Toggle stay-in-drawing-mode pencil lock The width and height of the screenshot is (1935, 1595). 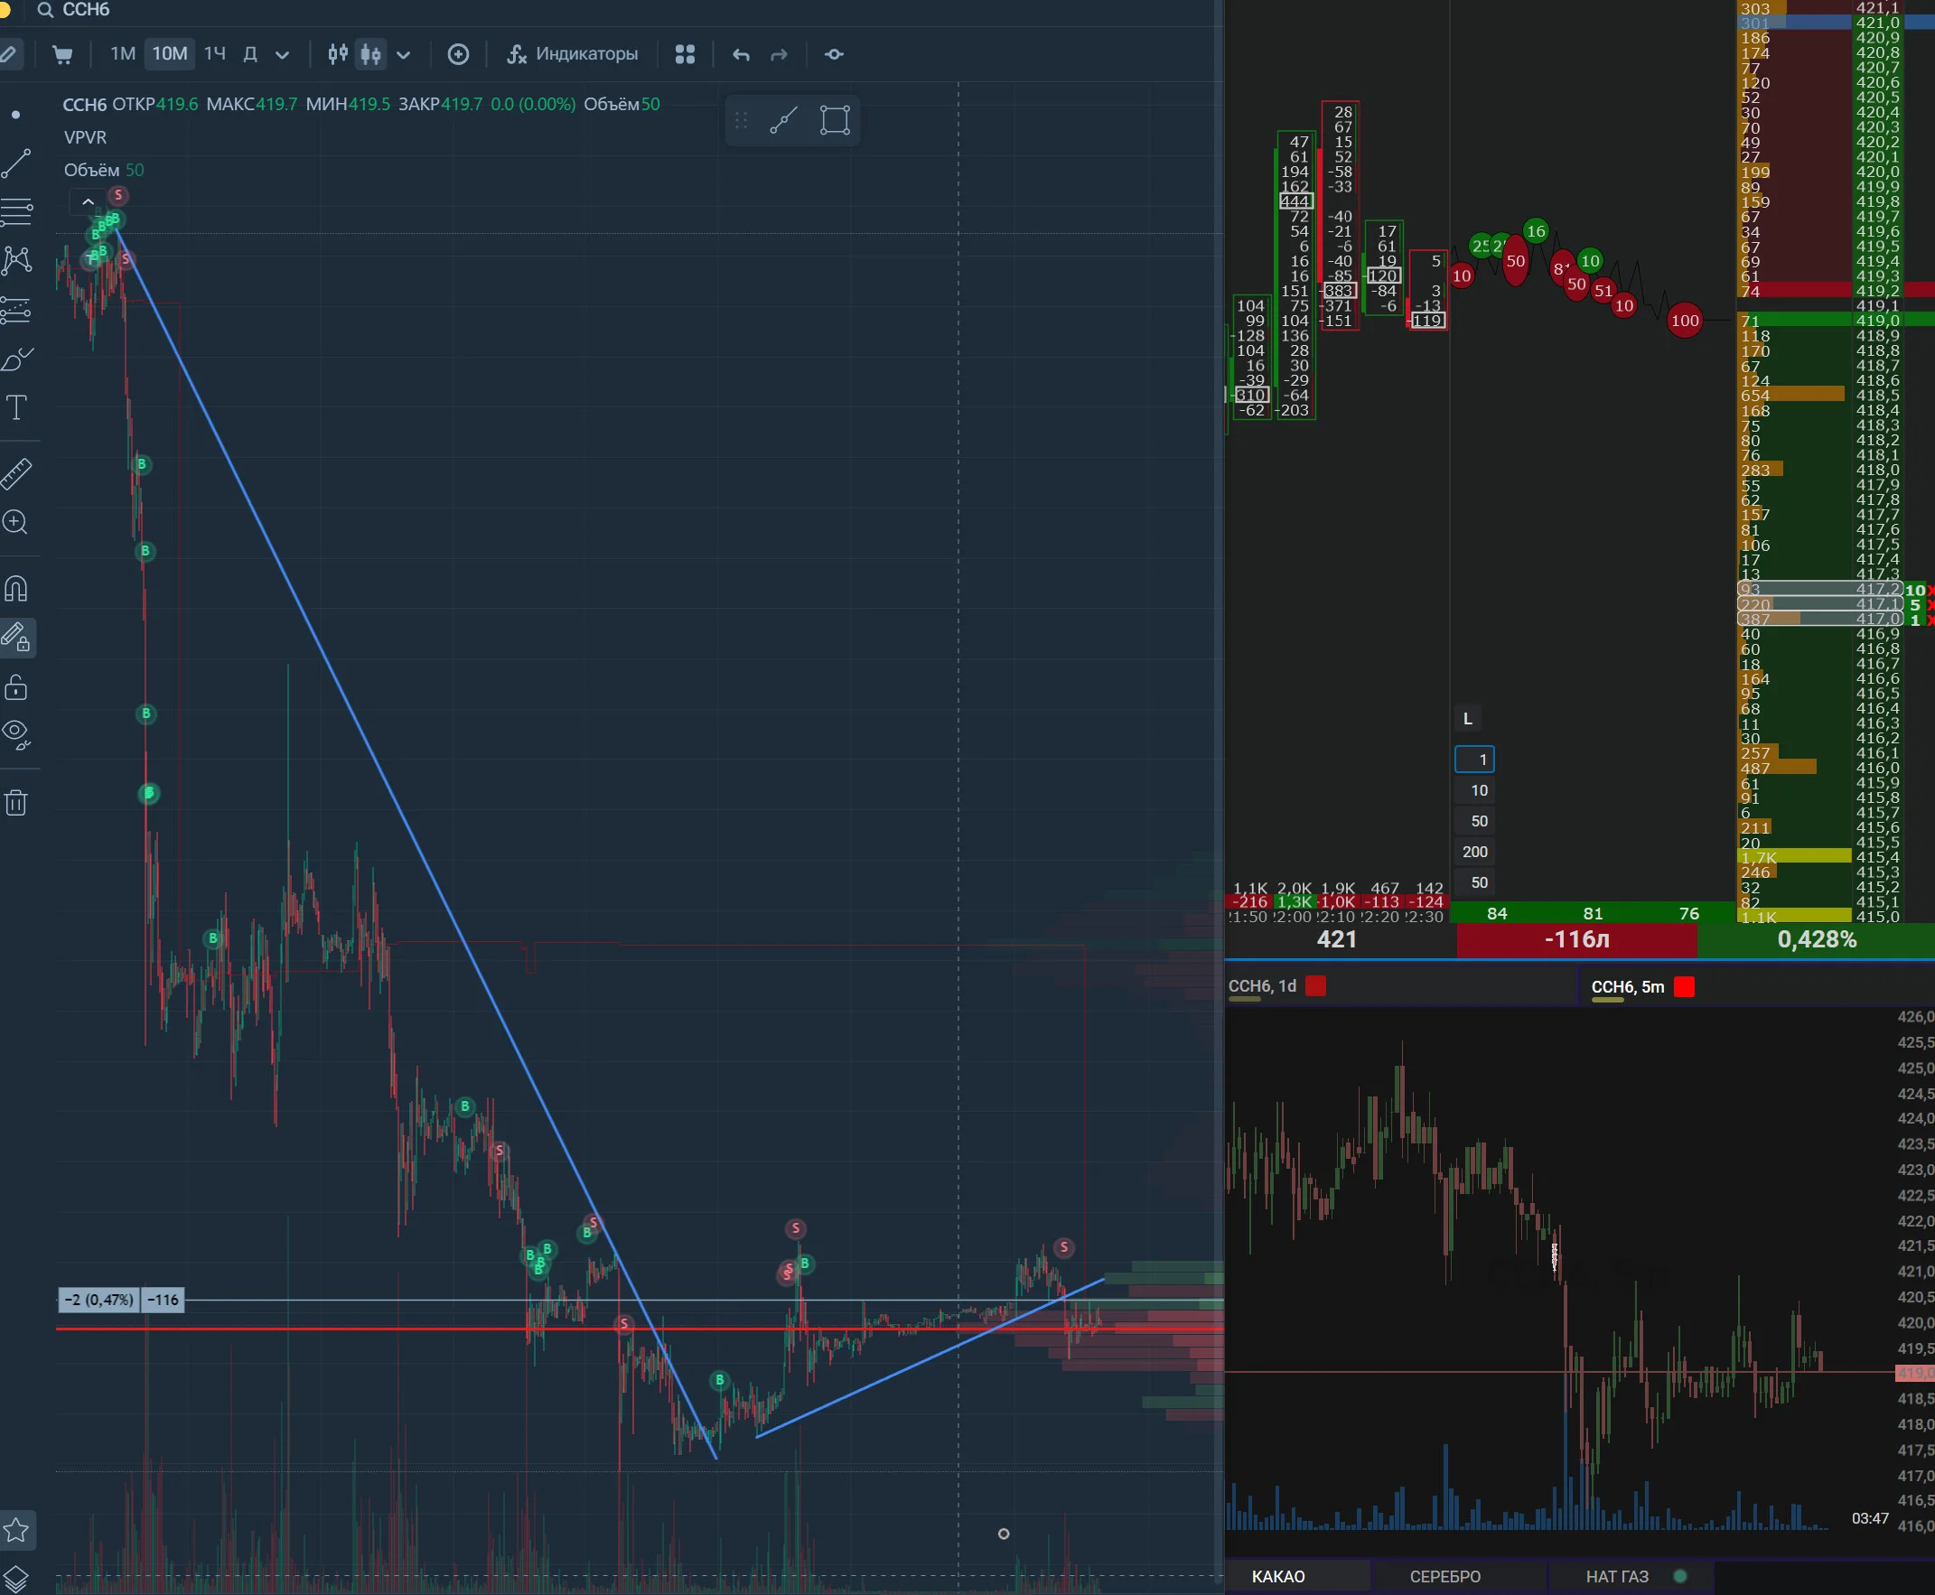(x=16, y=637)
